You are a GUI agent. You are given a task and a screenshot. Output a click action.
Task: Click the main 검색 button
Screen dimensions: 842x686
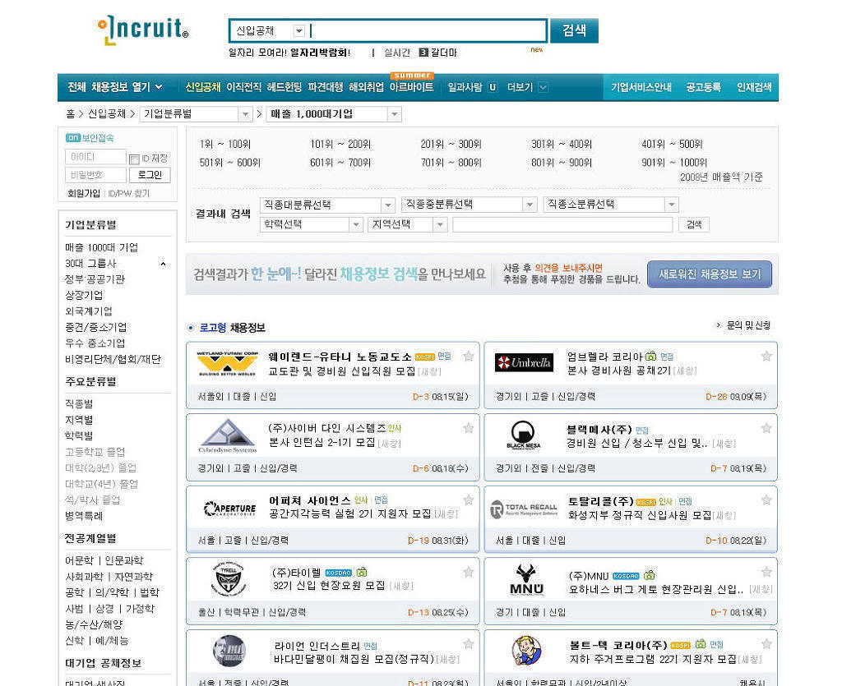point(574,30)
